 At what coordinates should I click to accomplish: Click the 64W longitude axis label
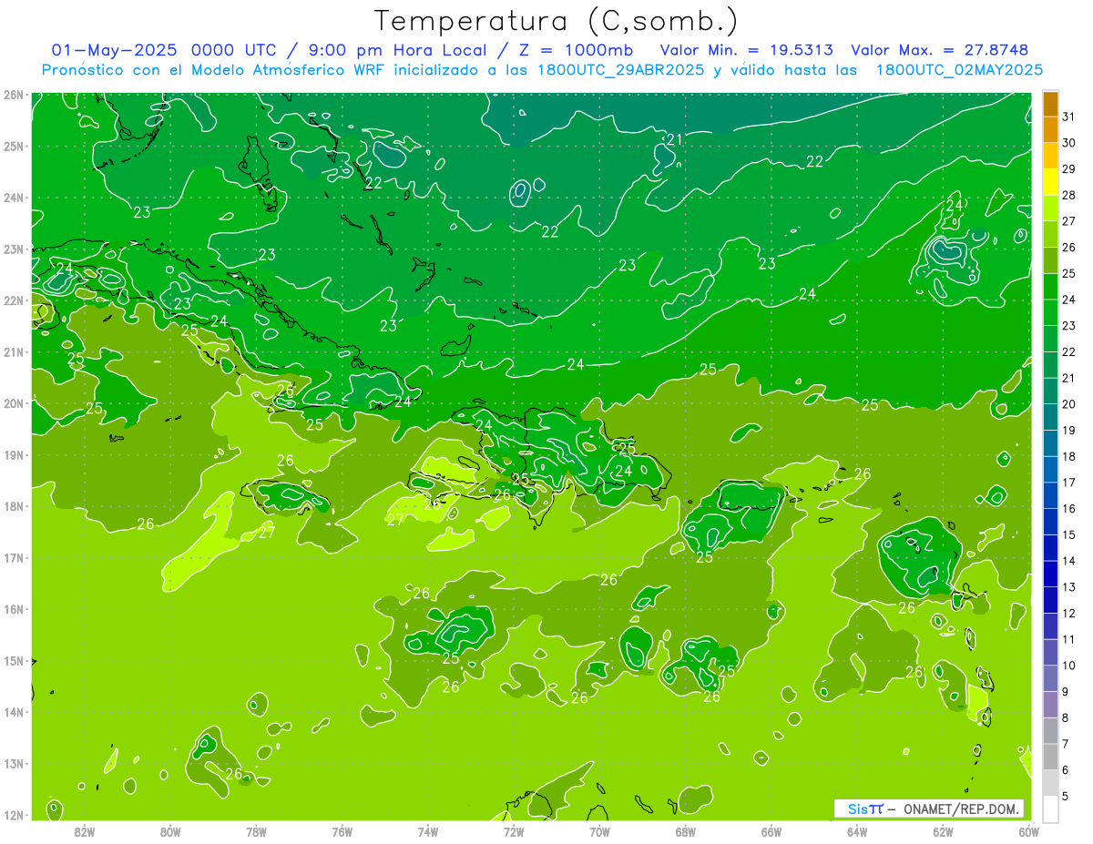click(x=857, y=831)
